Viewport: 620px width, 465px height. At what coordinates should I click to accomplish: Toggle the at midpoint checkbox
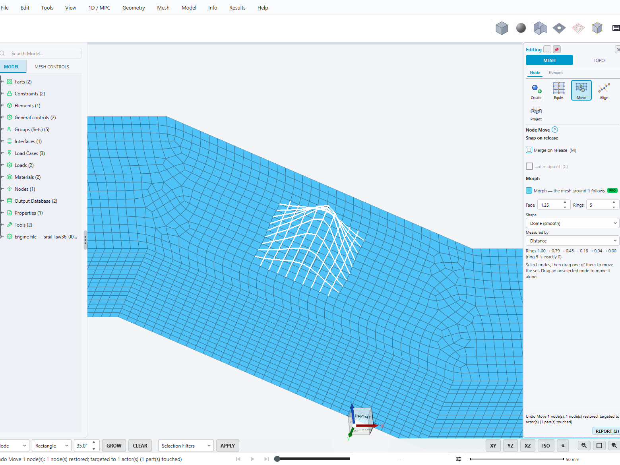529,166
